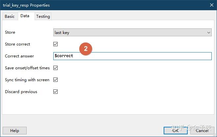This screenshot has width=217, height=137.
Task: Close the trial_key_resp Properties window
Action: (x=211, y=5)
